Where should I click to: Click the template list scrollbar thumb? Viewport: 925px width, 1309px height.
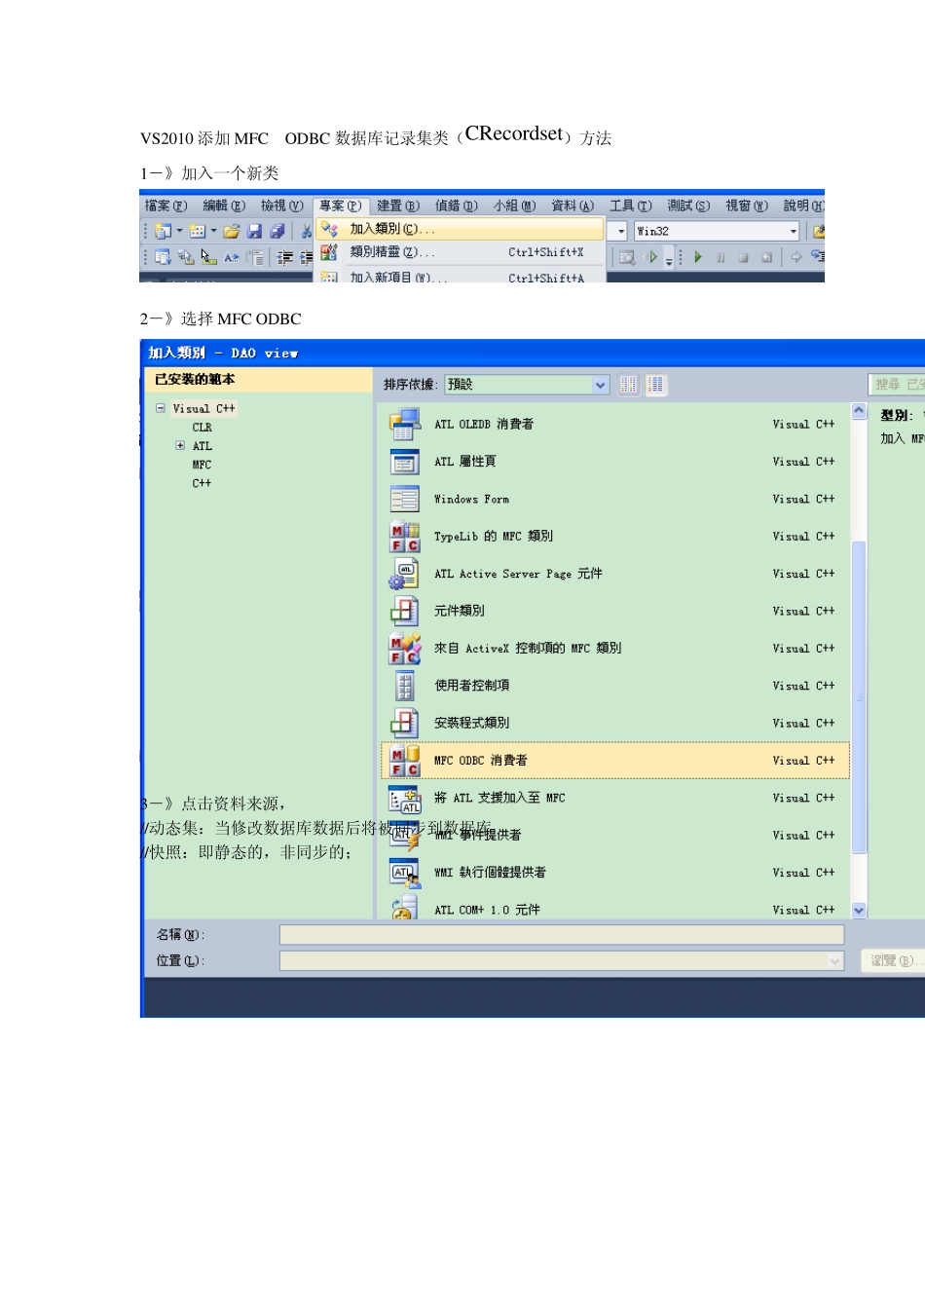pos(859,696)
